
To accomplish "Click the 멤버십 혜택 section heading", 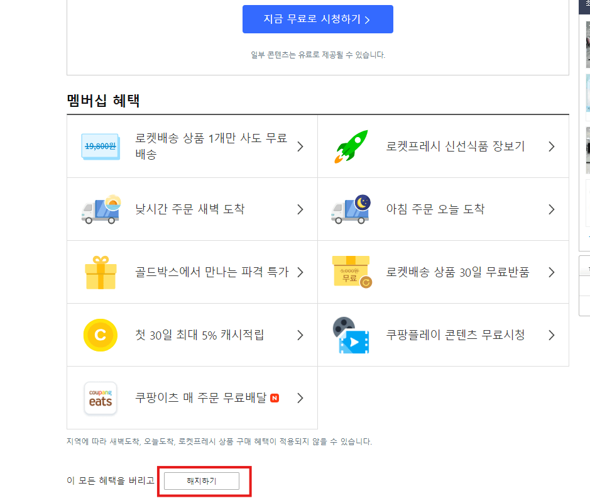I will tap(103, 101).
